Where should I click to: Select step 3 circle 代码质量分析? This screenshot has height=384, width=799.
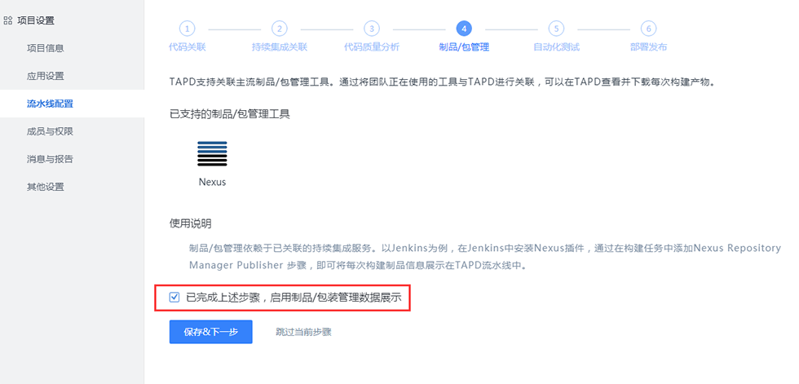(372, 29)
